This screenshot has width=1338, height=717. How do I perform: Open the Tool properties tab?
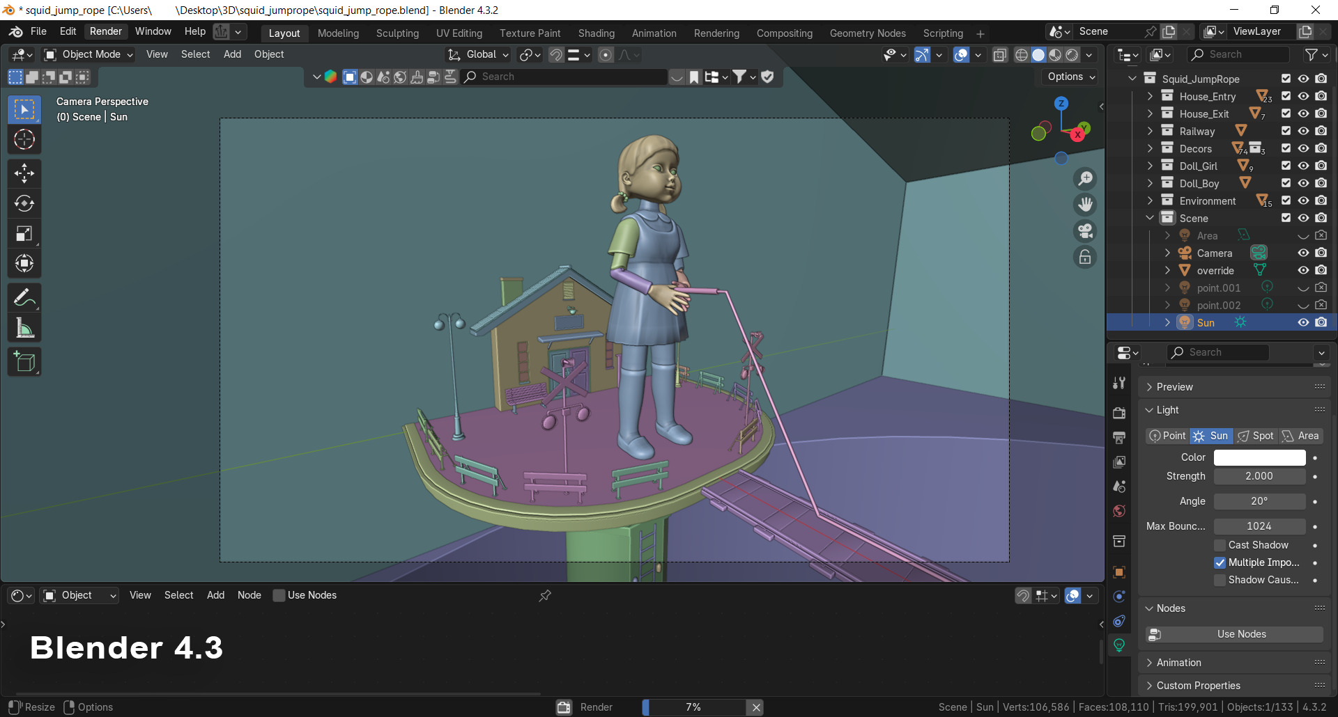[1119, 383]
